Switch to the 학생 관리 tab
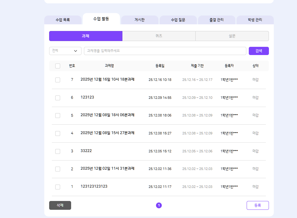Screen dimensions: 297x218 coord(255,20)
